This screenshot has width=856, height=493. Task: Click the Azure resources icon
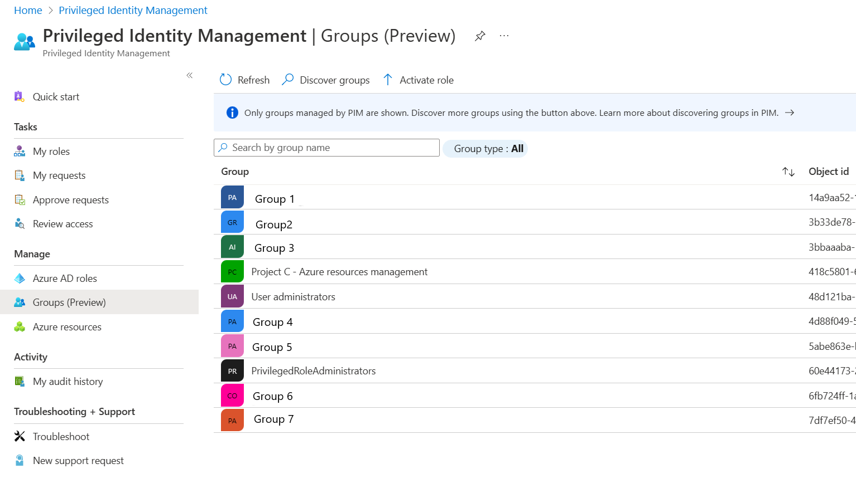click(20, 326)
